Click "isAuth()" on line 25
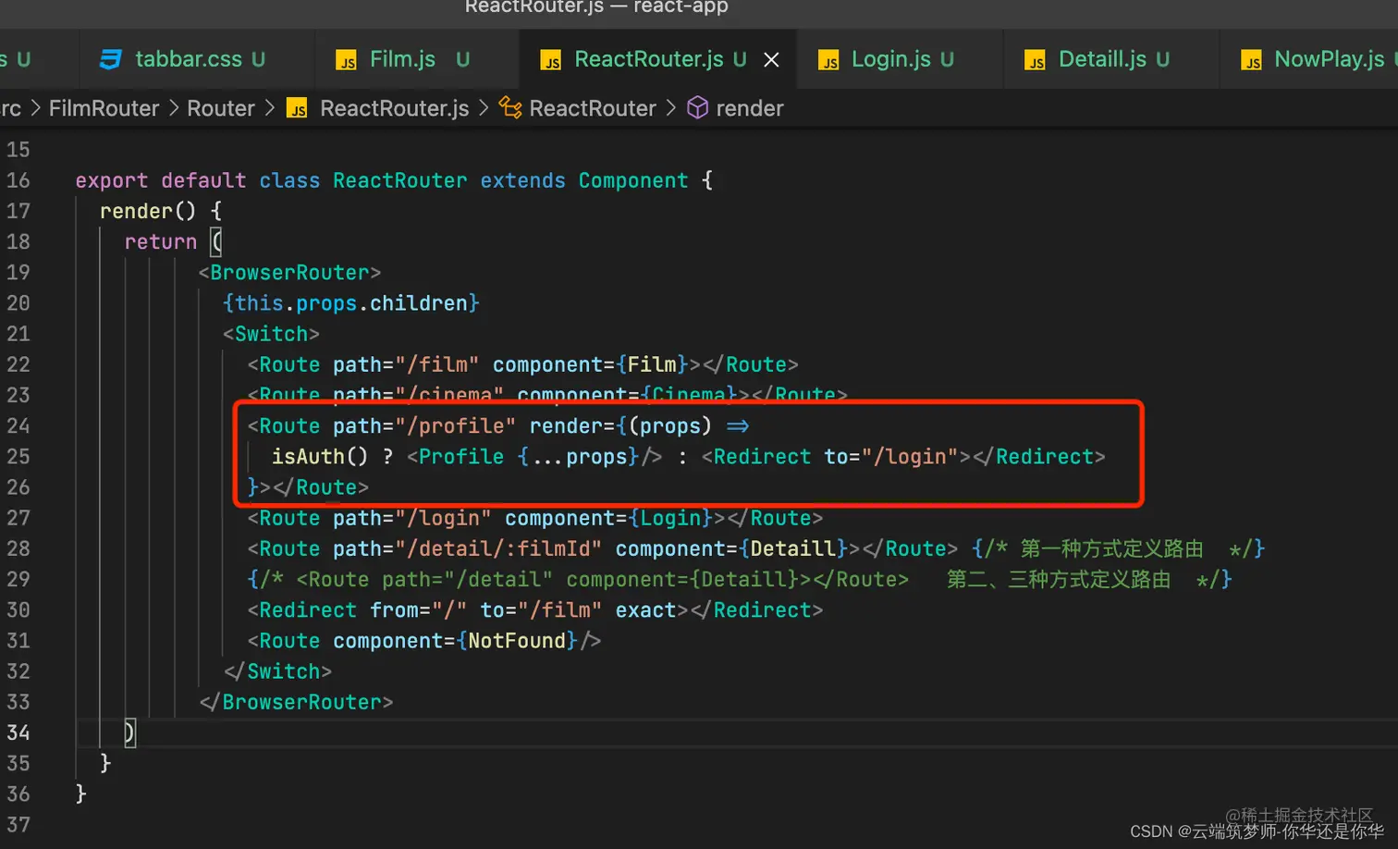Viewport: 1398px width, 849px height. click(320, 456)
